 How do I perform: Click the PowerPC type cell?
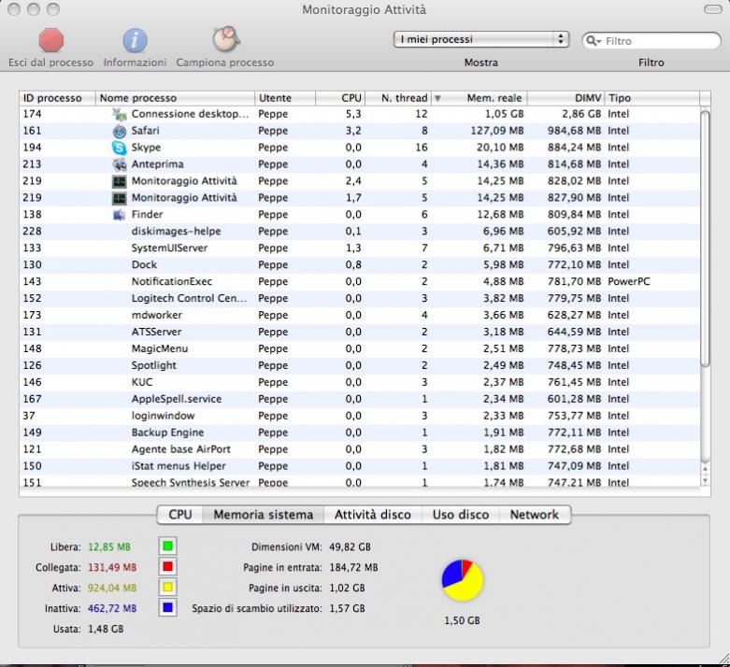628,281
